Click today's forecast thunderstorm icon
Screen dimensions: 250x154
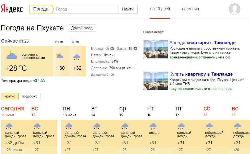tap(9, 126)
